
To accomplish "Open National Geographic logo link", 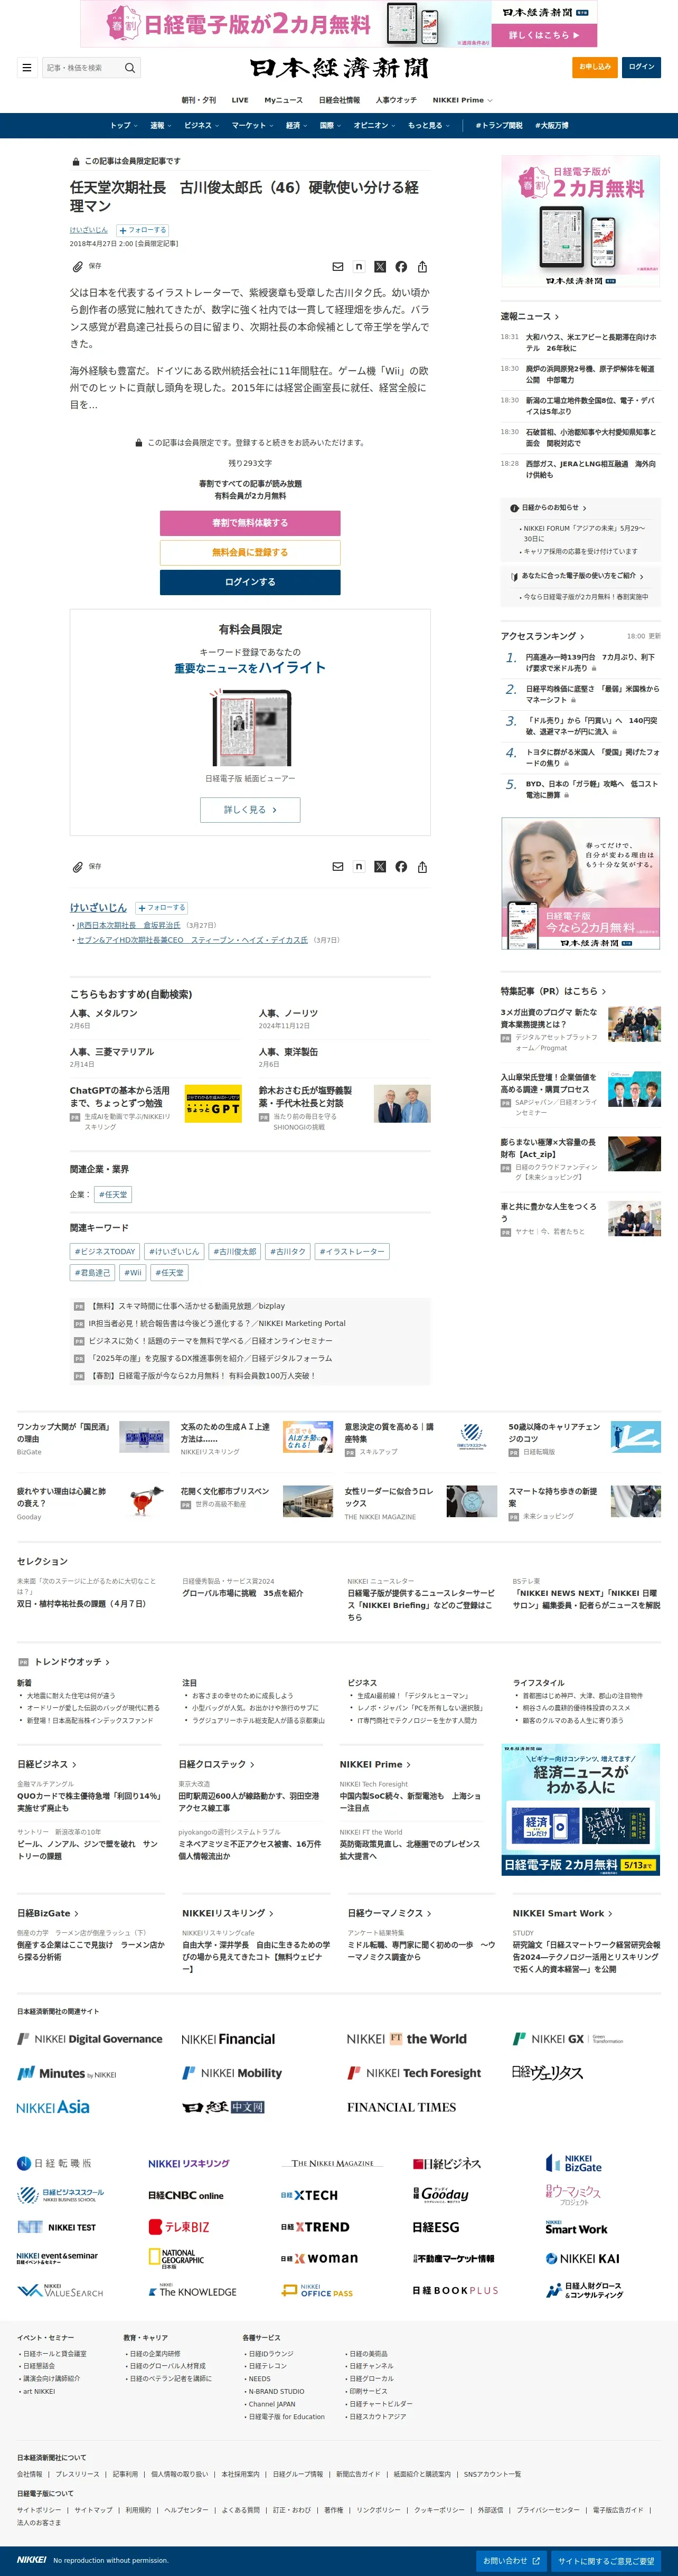I will click(177, 2259).
